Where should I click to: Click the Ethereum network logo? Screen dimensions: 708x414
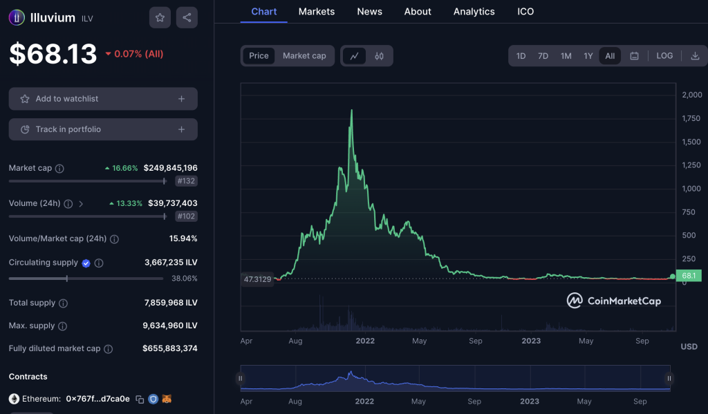pos(14,399)
